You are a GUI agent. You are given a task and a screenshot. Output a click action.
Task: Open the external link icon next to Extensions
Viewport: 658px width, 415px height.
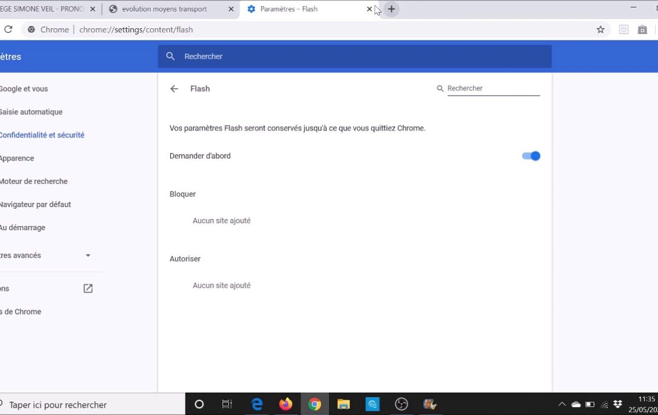(88, 288)
